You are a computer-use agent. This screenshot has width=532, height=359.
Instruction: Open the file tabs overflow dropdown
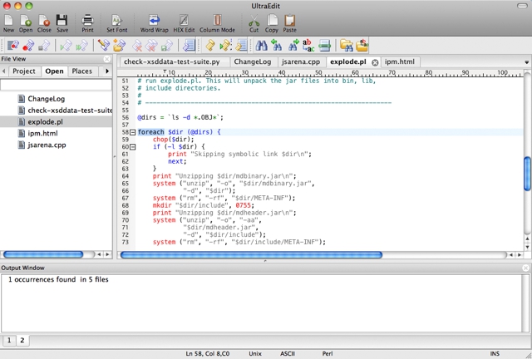(x=526, y=62)
